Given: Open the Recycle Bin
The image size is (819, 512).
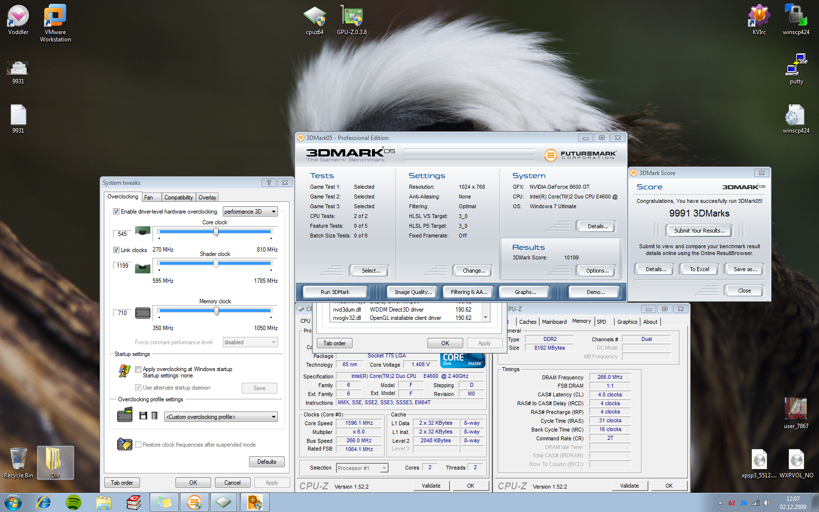Looking at the screenshot, I should pos(19,463).
